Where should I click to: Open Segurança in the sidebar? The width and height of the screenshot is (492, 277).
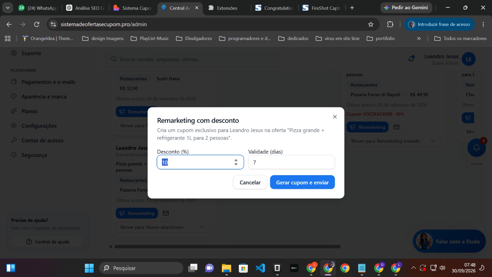coord(34,155)
